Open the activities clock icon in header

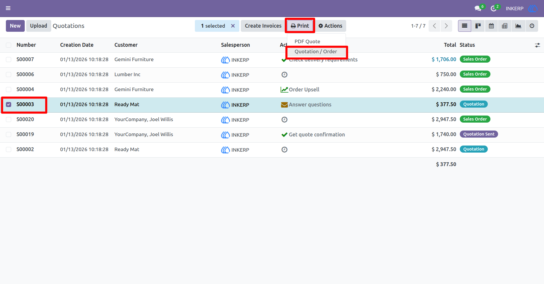494,9
